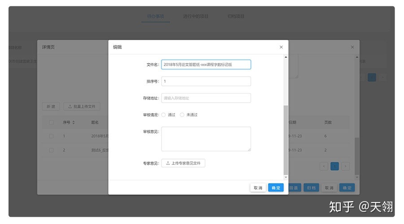Screen dimensions: 404x224
Task: Go to previous page in 详情页 pagination
Action: coord(324,166)
